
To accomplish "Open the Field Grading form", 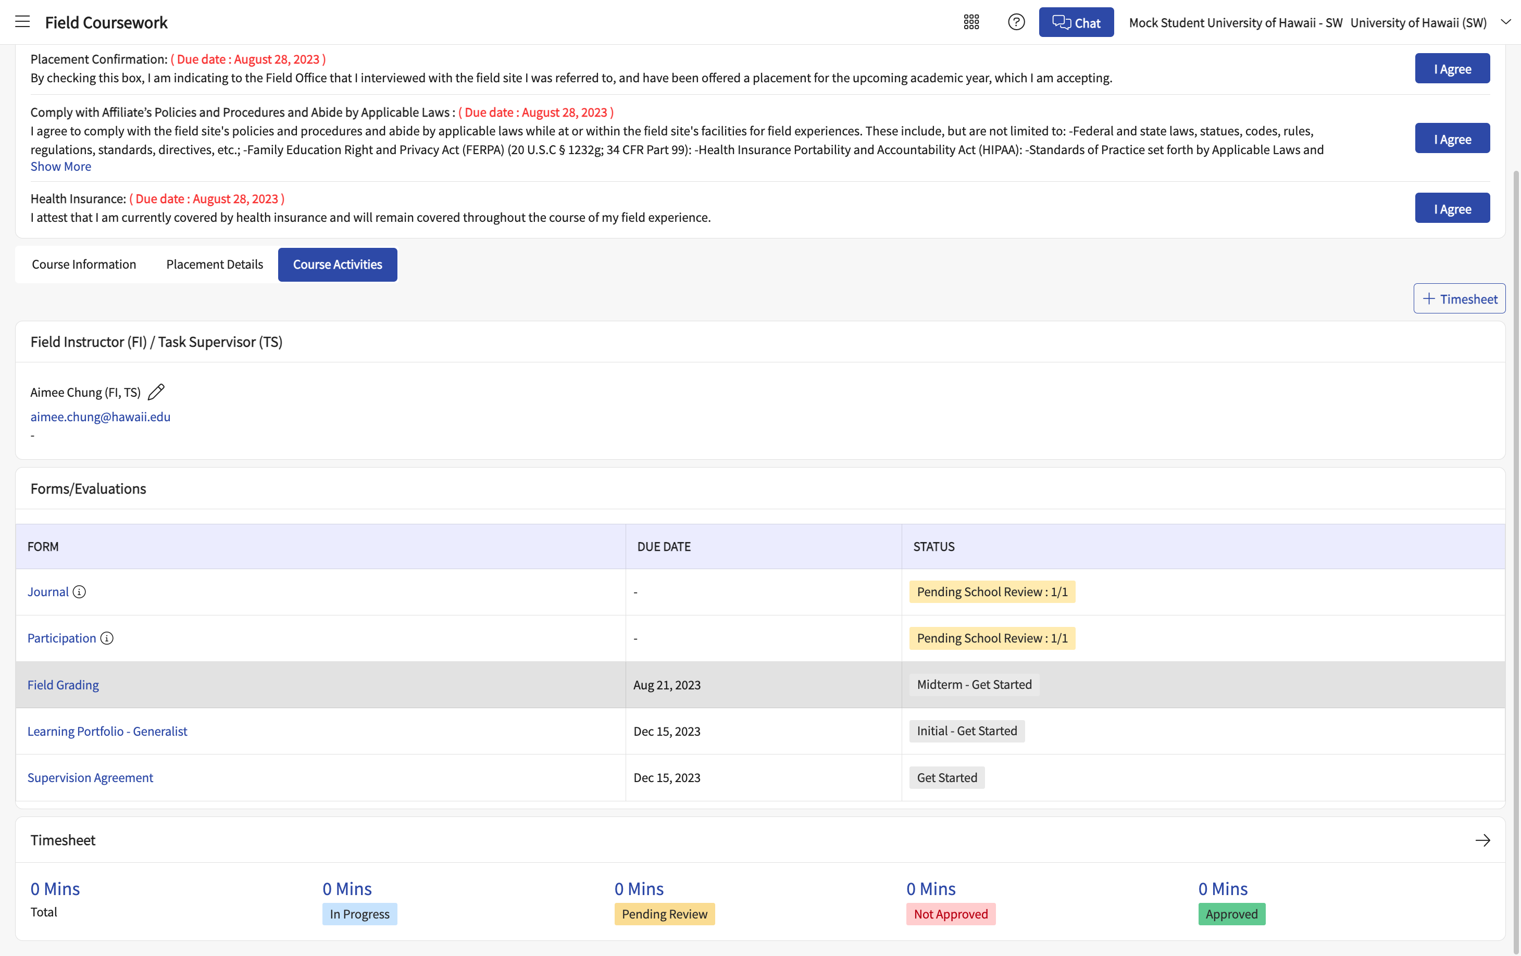I will 63,685.
